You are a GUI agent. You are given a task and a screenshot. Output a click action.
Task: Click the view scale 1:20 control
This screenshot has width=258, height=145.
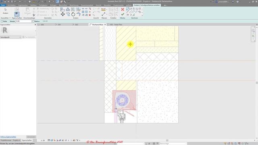coord(43,141)
